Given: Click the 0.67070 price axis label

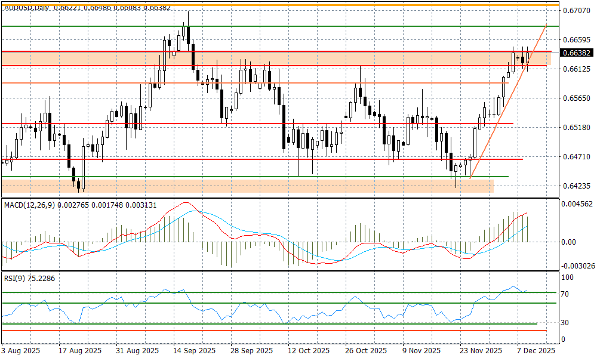Looking at the screenshot, I should pyautogui.click(x=576, y=11).
